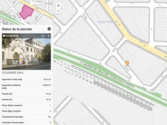Click the FOURNIER 2844 address text

[13, 73]
